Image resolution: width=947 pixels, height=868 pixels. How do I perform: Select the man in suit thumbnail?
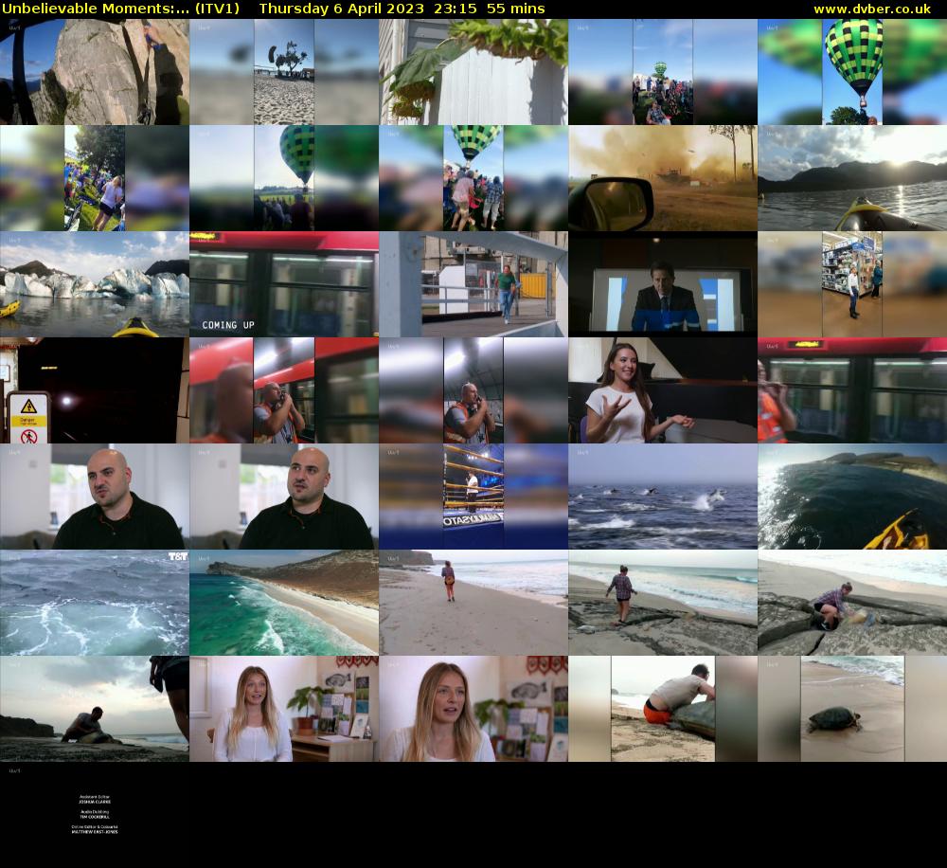coord(663,284)
